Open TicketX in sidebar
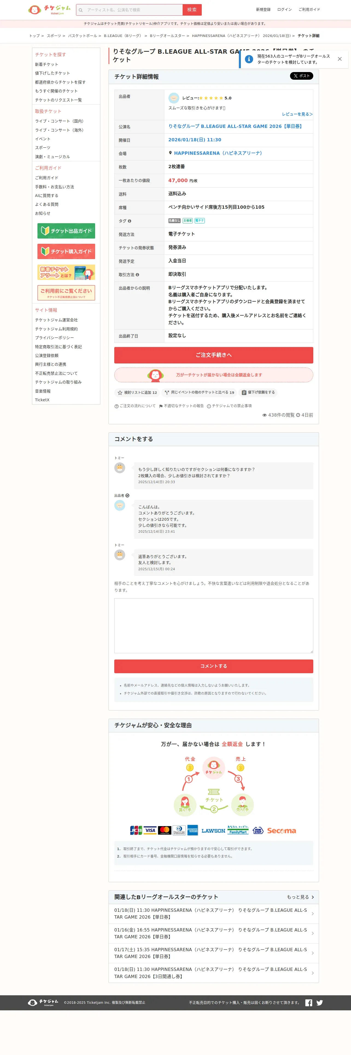 point(42,400)
